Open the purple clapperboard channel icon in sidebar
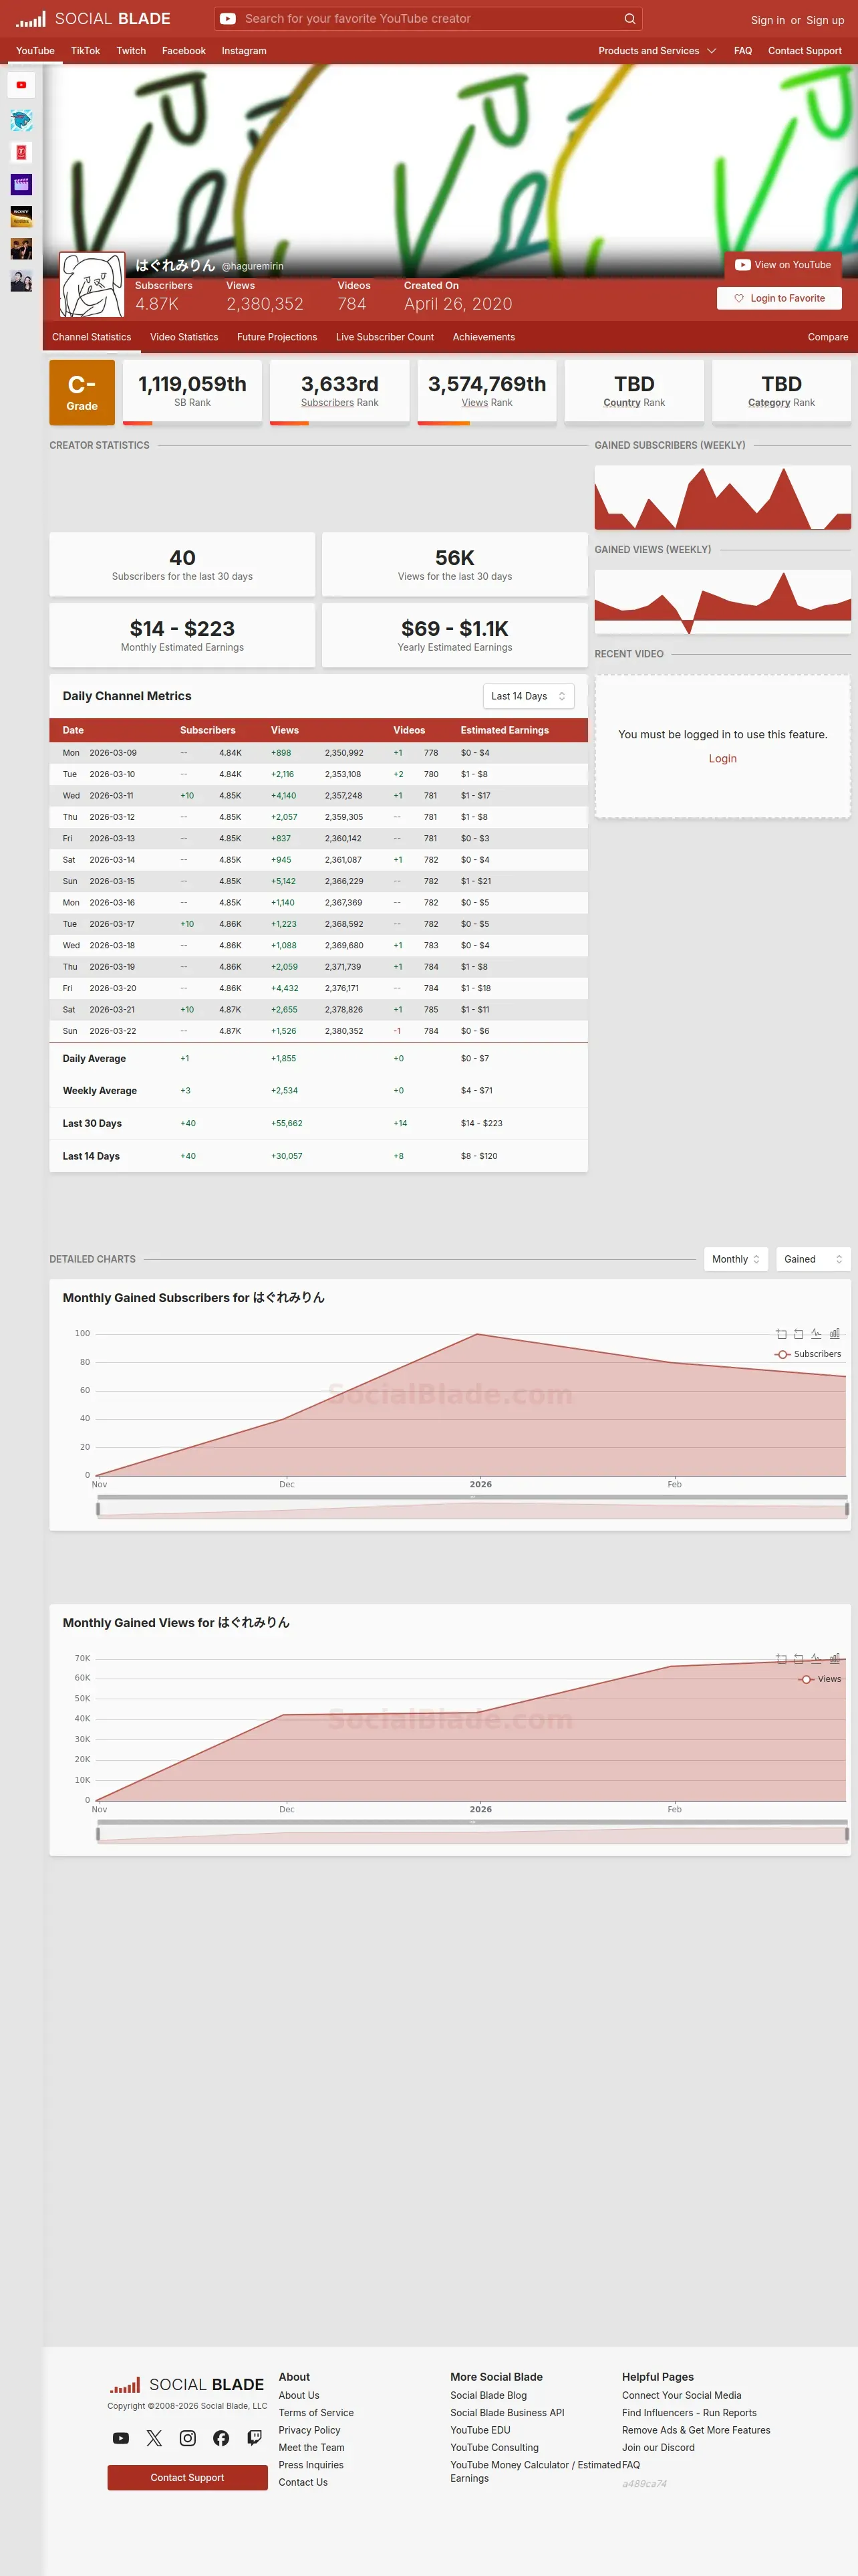This screenshot has width=858, height=2576. [x=21, y=185]
